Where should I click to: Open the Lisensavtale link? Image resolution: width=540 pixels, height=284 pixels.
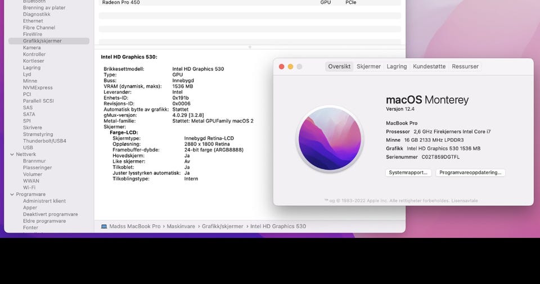coord(466,201)
